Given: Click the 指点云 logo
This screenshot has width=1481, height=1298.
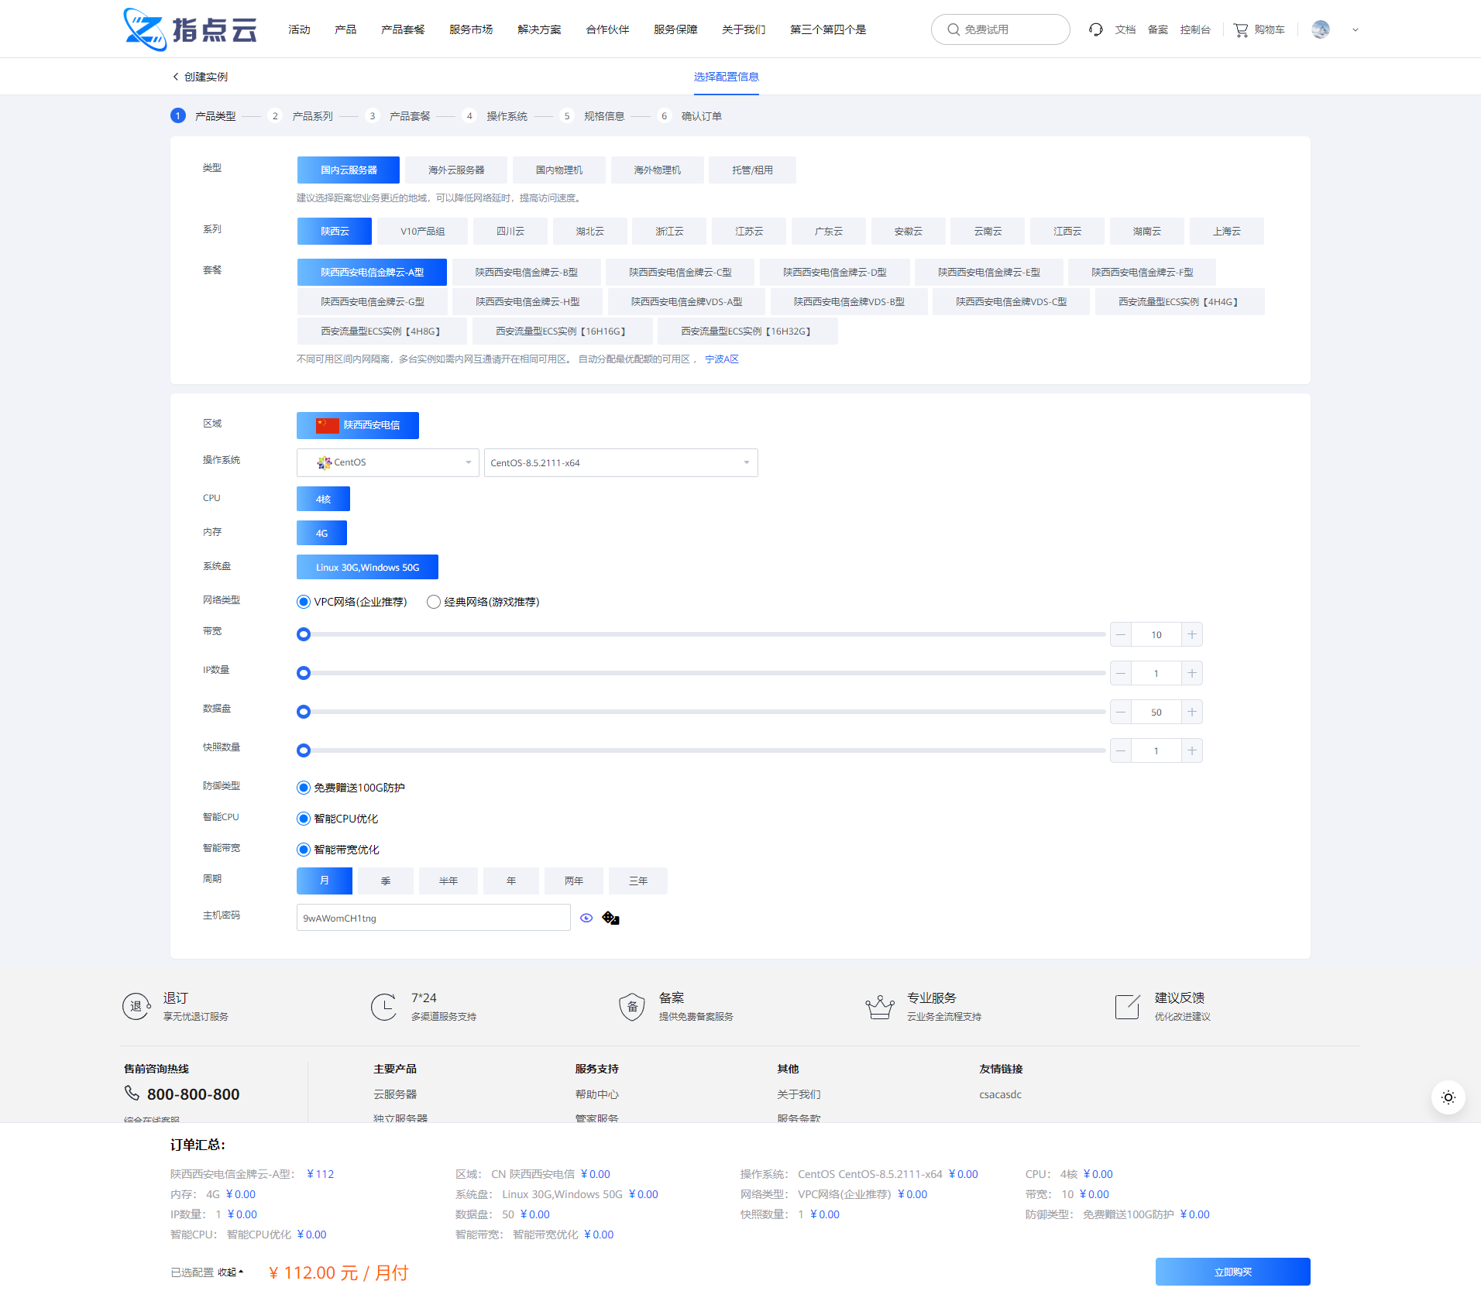Looking at the screenshot, I should pyautogui.click(x=191, y=29).
